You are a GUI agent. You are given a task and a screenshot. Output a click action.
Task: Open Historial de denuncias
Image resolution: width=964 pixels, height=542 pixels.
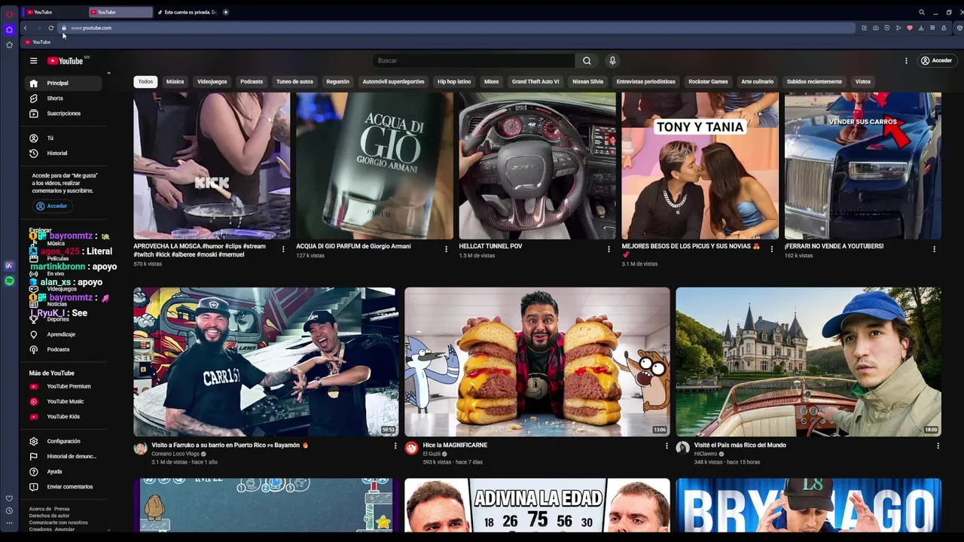(x=63, y=456)
